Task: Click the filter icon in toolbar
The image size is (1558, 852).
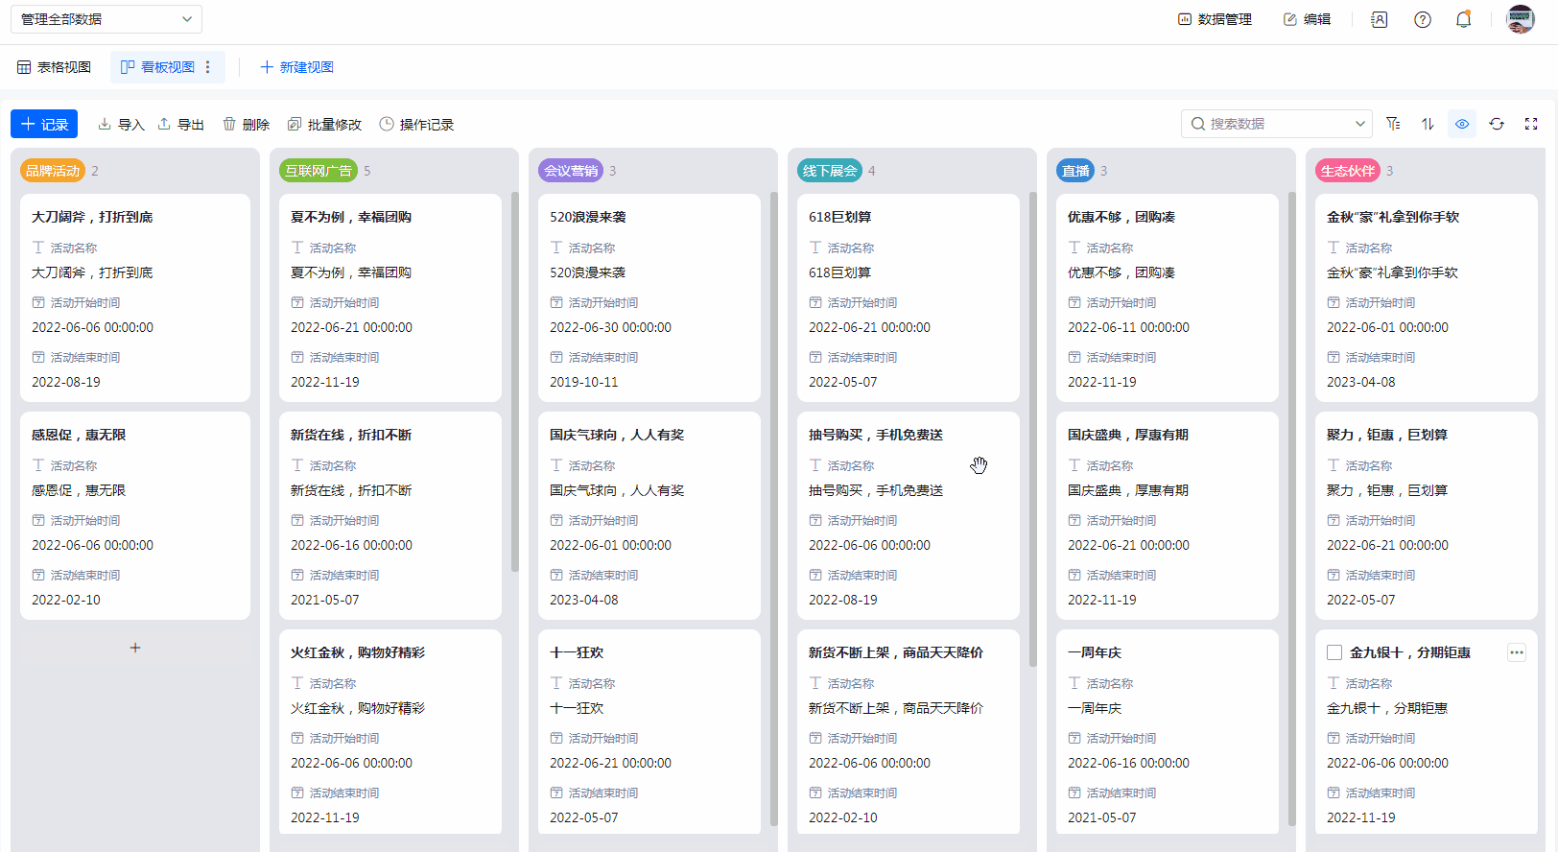Action: pyautogui.click(x=1393, y=124)
